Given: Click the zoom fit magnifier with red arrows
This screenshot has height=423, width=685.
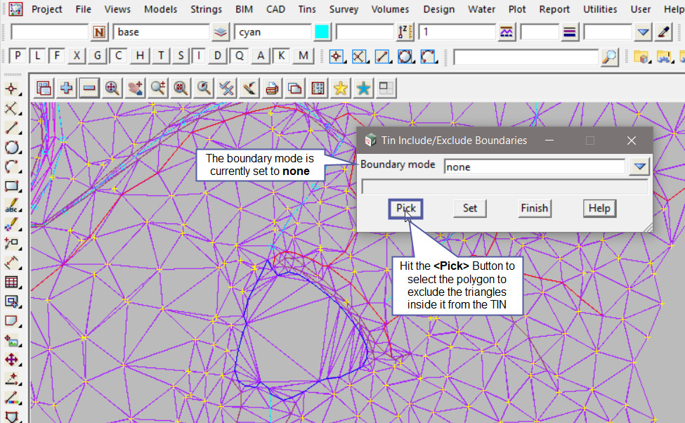Looking at the screenshot, I should [x=112, y=89].
